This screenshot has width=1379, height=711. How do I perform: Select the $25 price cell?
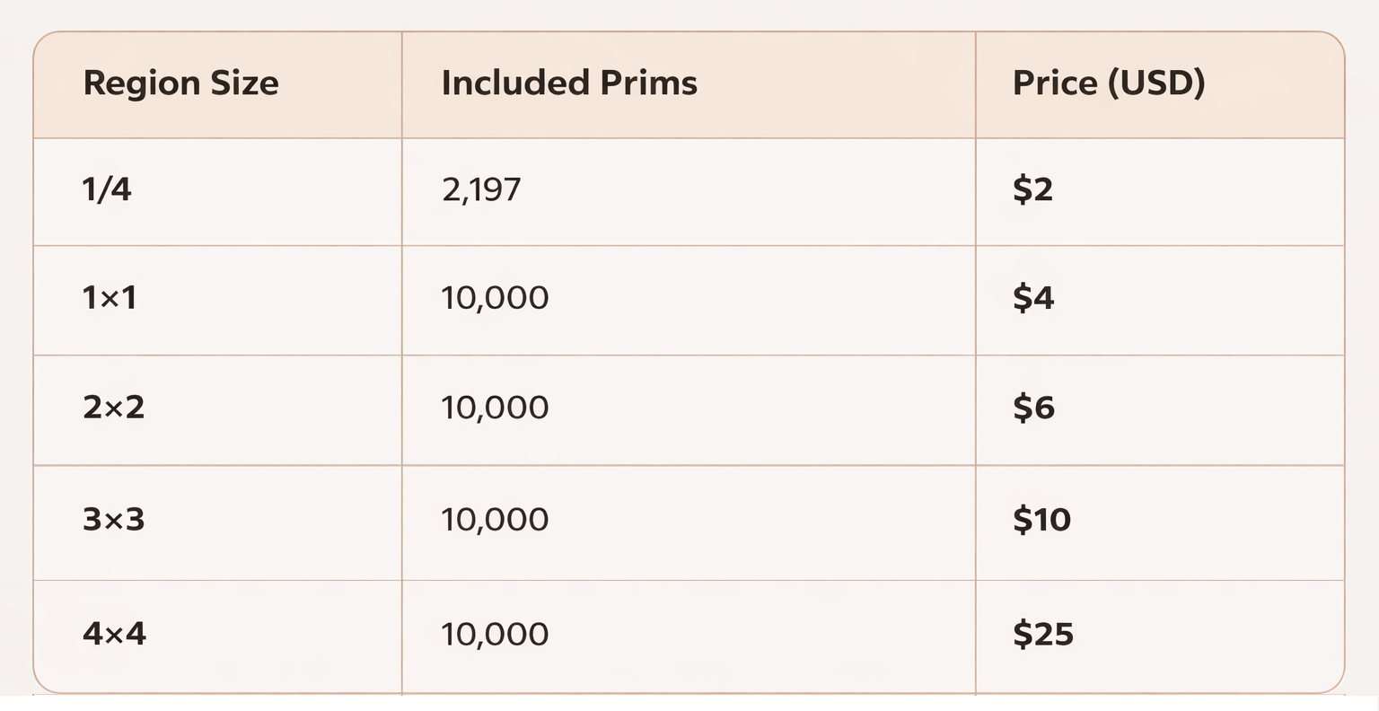click(x=1042, y=635)
